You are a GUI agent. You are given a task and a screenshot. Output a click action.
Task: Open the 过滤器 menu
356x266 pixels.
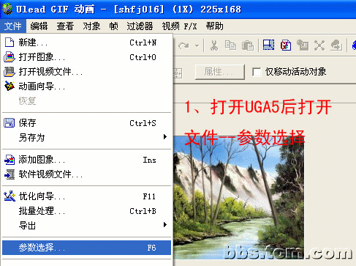(140, 26)
